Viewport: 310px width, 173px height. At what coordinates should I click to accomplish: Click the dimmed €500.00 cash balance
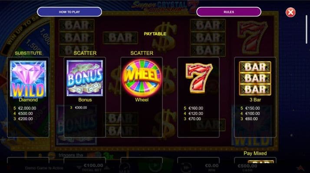coord(247,166)
